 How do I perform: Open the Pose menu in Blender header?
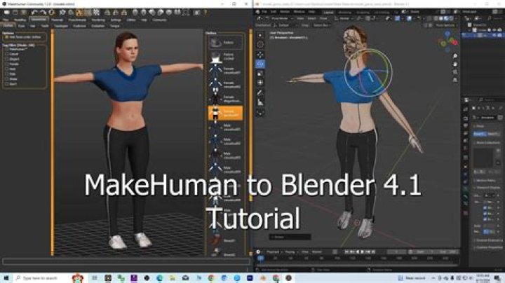323,19
